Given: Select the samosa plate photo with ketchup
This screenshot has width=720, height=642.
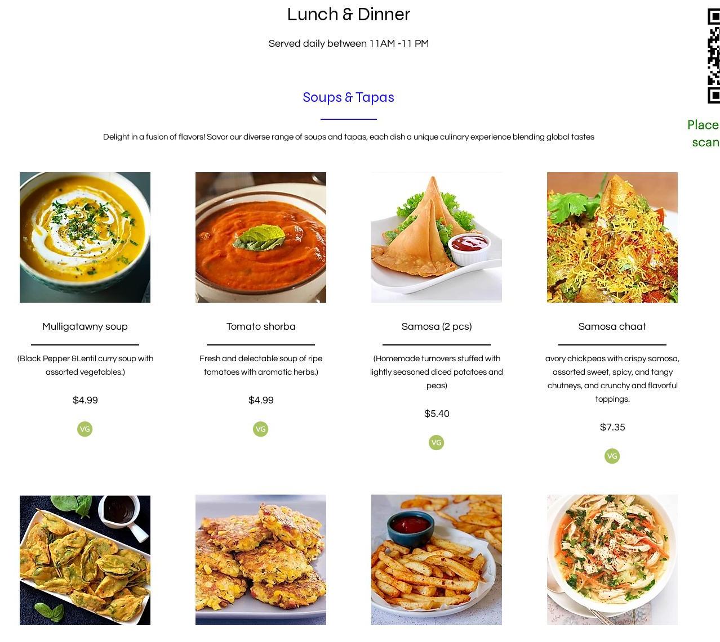Looking at the screenshot, I should click(x=437, y=237).
